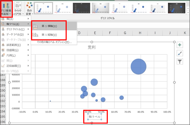Click the green plus chart elements button

click(180, 45)
